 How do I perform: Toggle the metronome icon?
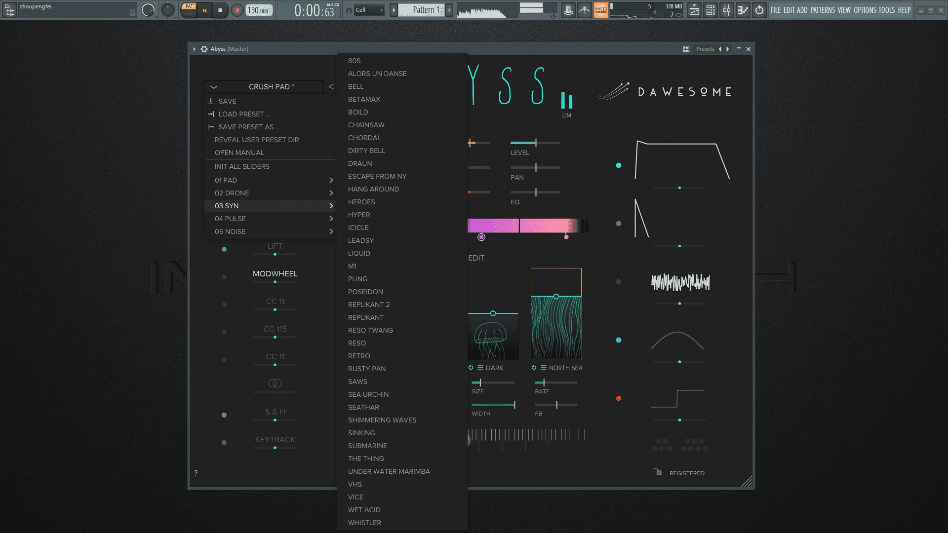568,10
